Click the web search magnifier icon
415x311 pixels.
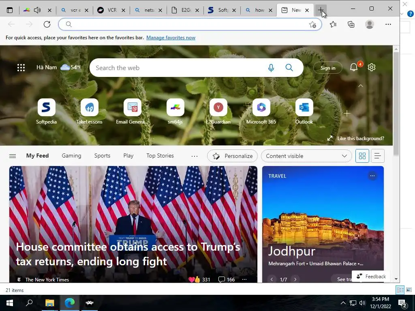pos(289,68)
